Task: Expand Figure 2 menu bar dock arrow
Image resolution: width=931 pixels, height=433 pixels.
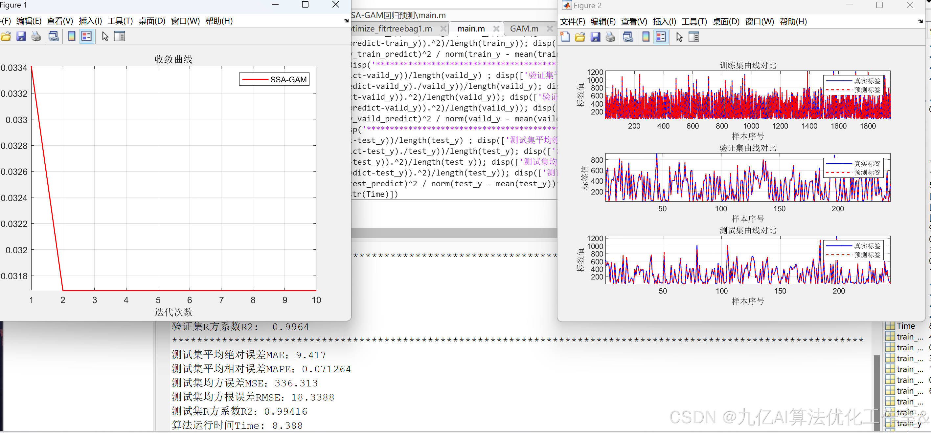Action: click(x=920, y=22)
